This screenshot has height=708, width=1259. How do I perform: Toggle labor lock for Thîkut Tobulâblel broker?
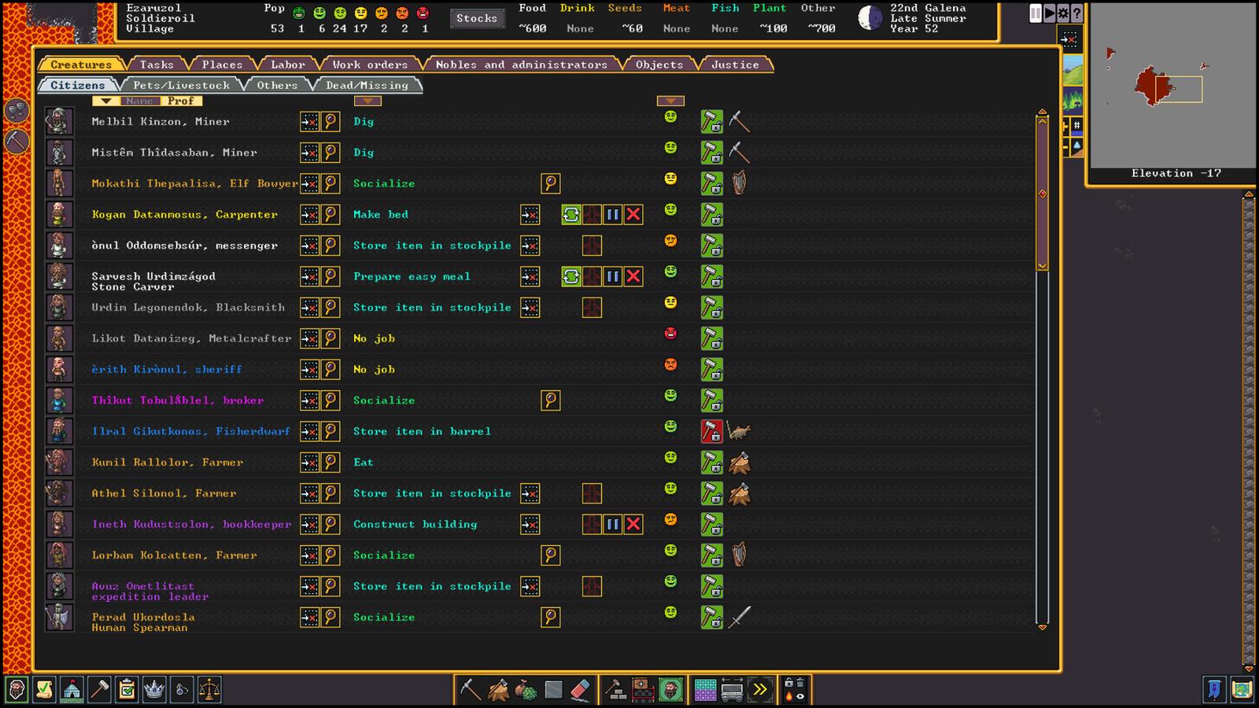(711, 400)
